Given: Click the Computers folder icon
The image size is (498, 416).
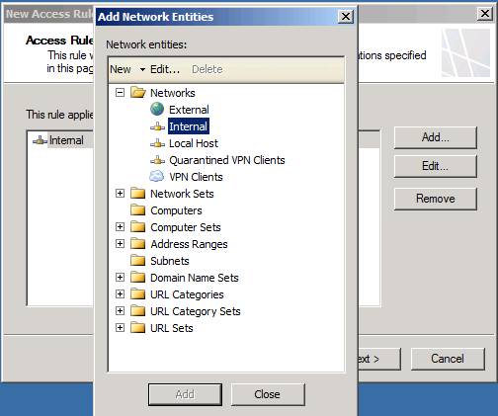Looking at the screenshot, I should [137, 209].
